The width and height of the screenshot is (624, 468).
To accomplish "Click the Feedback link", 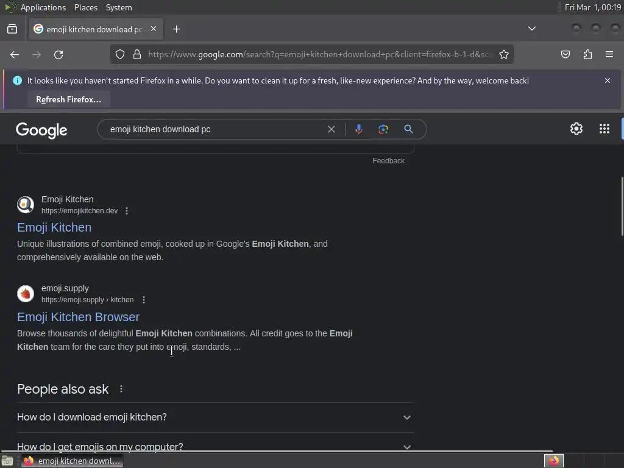I will pos(388,161).
